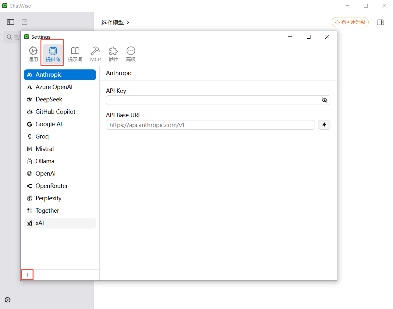
Task: Click the Google G icon
Action: pyautogui.click(x=30, y=124)
